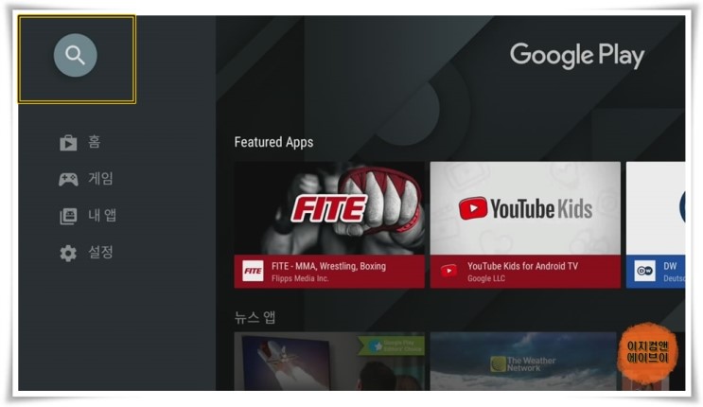Click the DW app icon
The width and height of the screenshot is (703, 407).
645,271
